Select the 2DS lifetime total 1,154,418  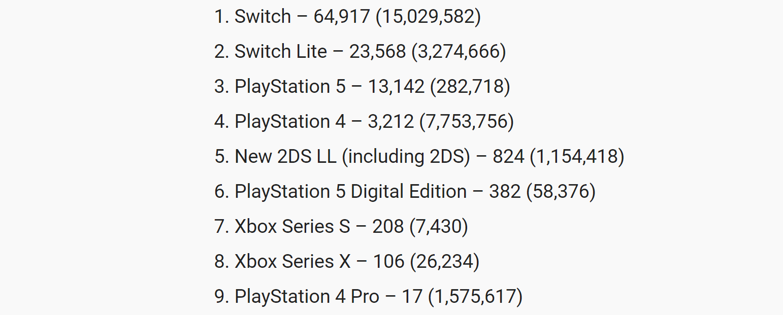[x=577, y=157]
